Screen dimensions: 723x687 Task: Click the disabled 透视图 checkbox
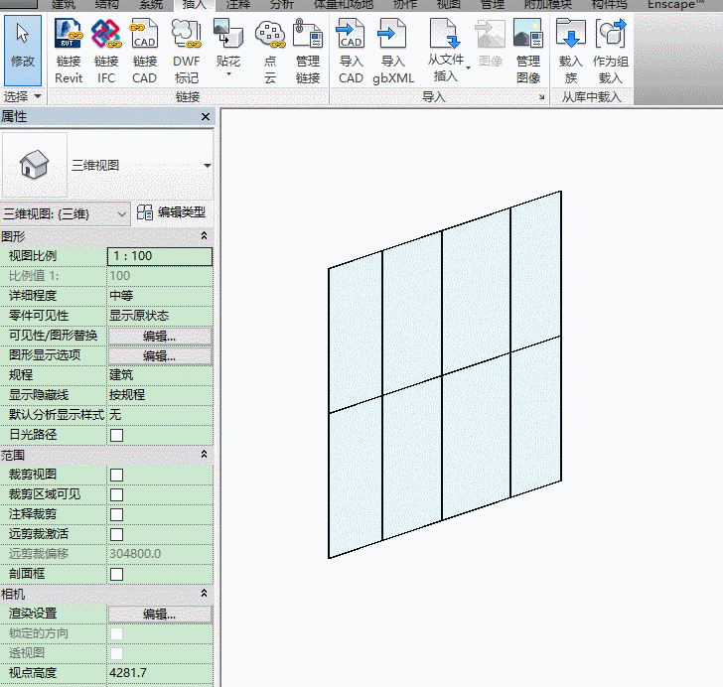[x=116, y=653]
